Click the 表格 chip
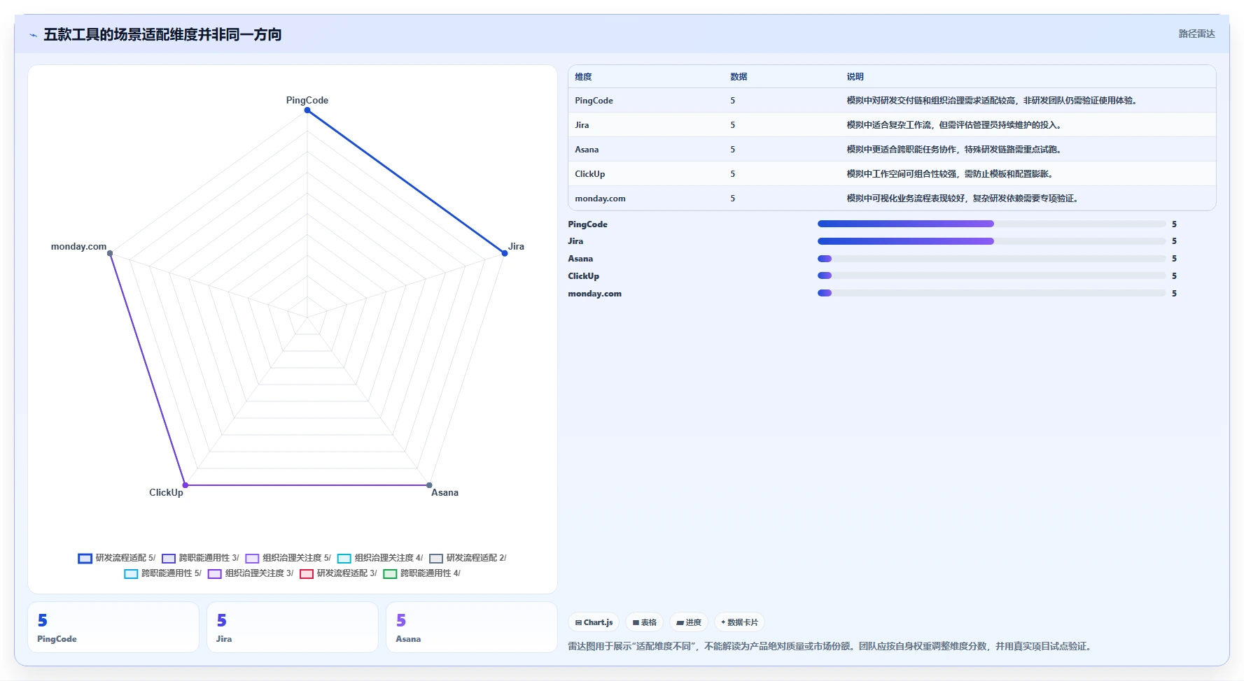 [x=645, y=622]
